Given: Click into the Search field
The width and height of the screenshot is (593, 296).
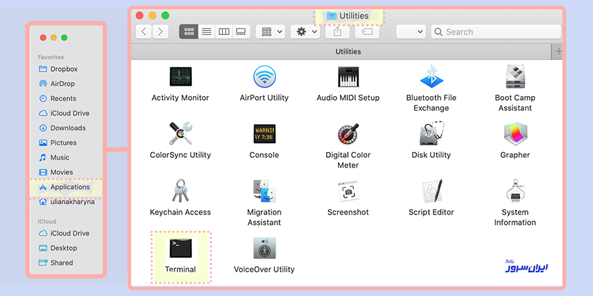Looking at the screenshot, I should [x=495, y=32].
